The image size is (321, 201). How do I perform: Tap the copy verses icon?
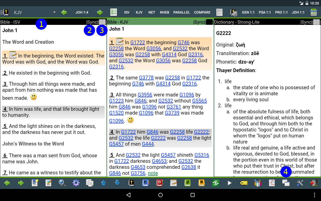(90, 183)
